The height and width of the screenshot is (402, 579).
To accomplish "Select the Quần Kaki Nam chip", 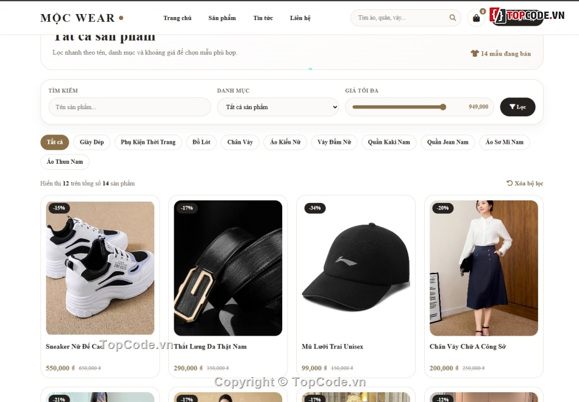I will pyautogui.click(x=389, y=142).
